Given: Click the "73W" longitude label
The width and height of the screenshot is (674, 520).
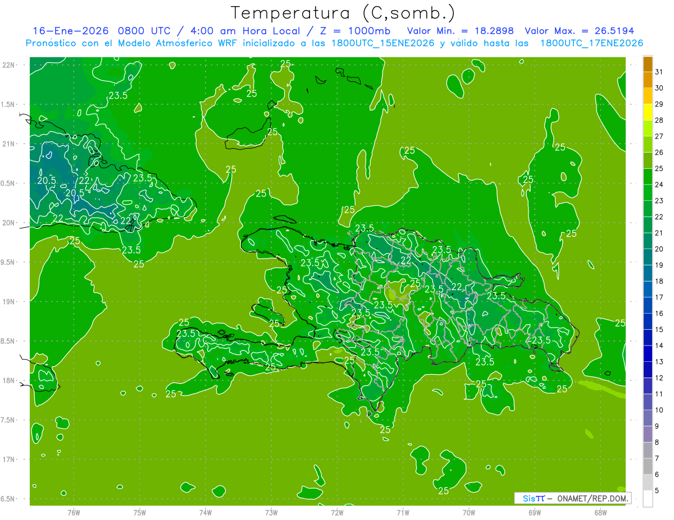Looking at the screenshot, I should pos(271,513).
